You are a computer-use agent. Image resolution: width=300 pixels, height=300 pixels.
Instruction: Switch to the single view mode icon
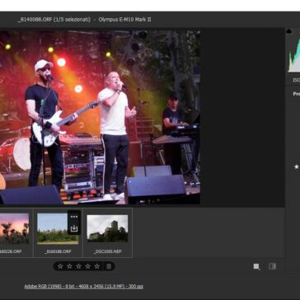256,266
